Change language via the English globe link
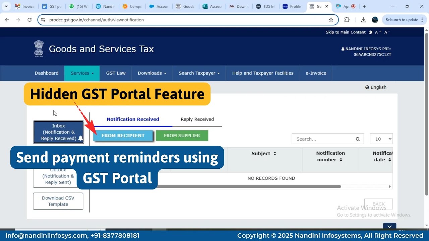Screen dimensions: 429x241 pyautogui.click(x=376, y=87)
